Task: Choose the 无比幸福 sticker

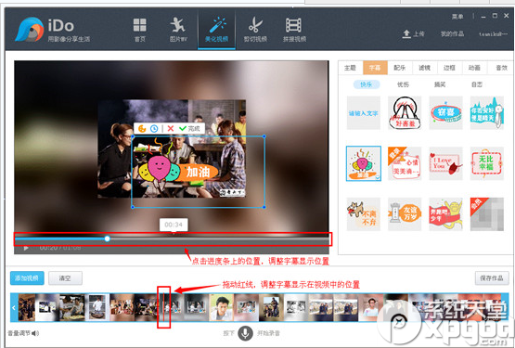Action: (487, 163)
